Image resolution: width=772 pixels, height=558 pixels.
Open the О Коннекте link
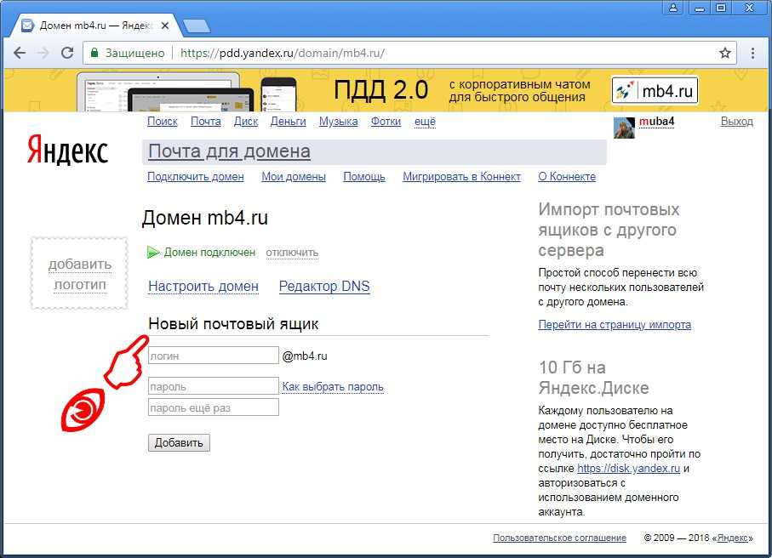[567, 177]
